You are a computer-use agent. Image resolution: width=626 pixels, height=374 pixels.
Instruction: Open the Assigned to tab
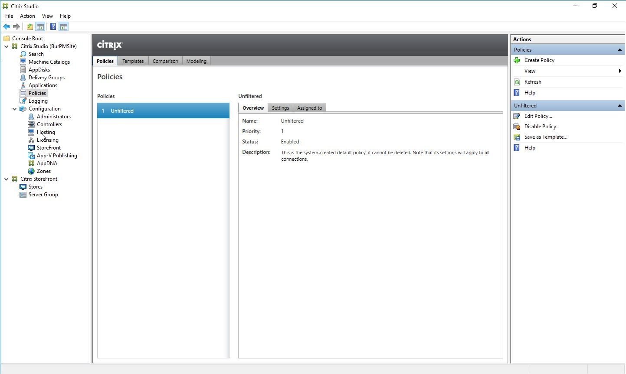pyautogui.click(x=310, y=108)
